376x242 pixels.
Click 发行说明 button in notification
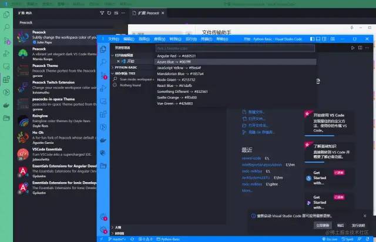tap(358, 225)
